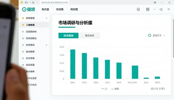
Task: Click the pagination text starting with 60
Action: pyautogui.click(x=158, y=89)
